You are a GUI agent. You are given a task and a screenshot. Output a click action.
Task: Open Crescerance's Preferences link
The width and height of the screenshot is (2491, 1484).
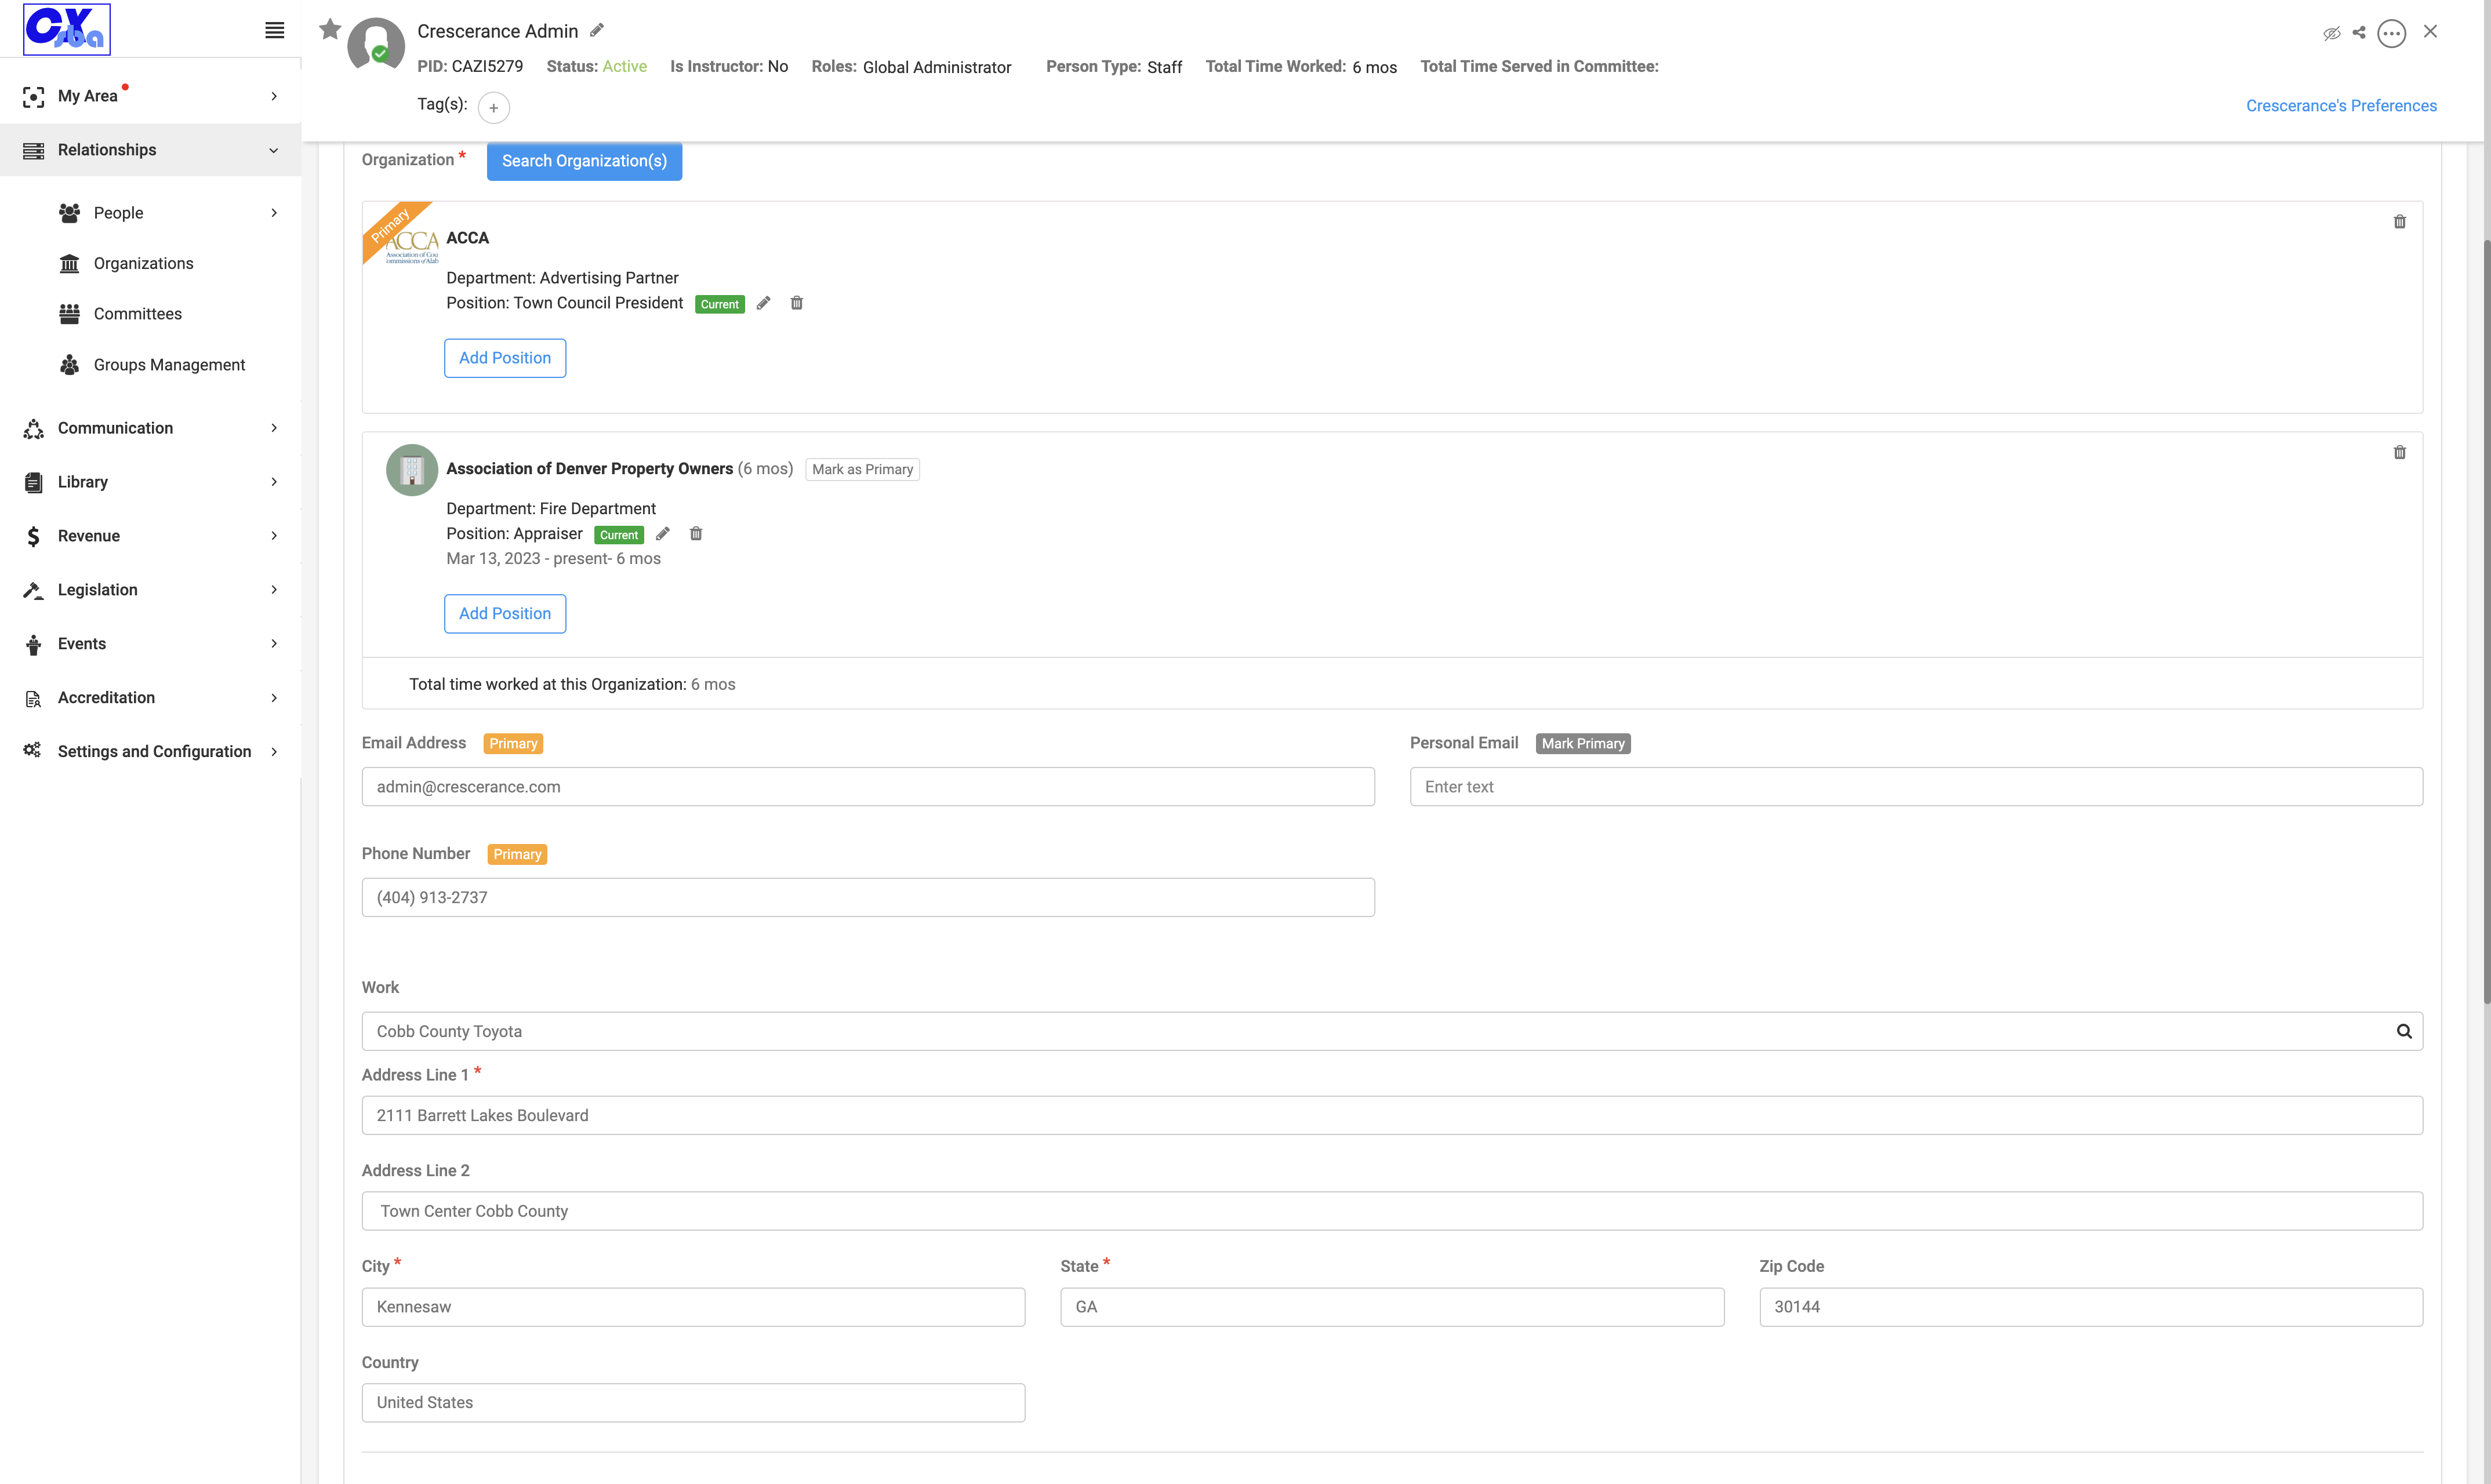coord(2341,105)
